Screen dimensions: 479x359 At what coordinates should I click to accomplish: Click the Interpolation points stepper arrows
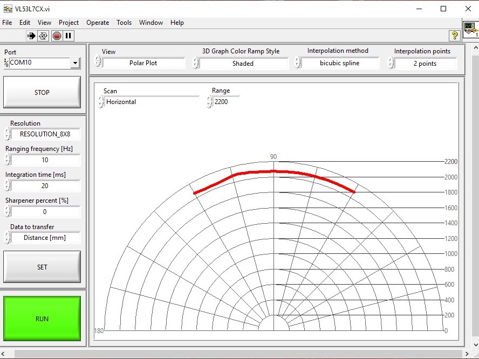[x=391, y=63]
